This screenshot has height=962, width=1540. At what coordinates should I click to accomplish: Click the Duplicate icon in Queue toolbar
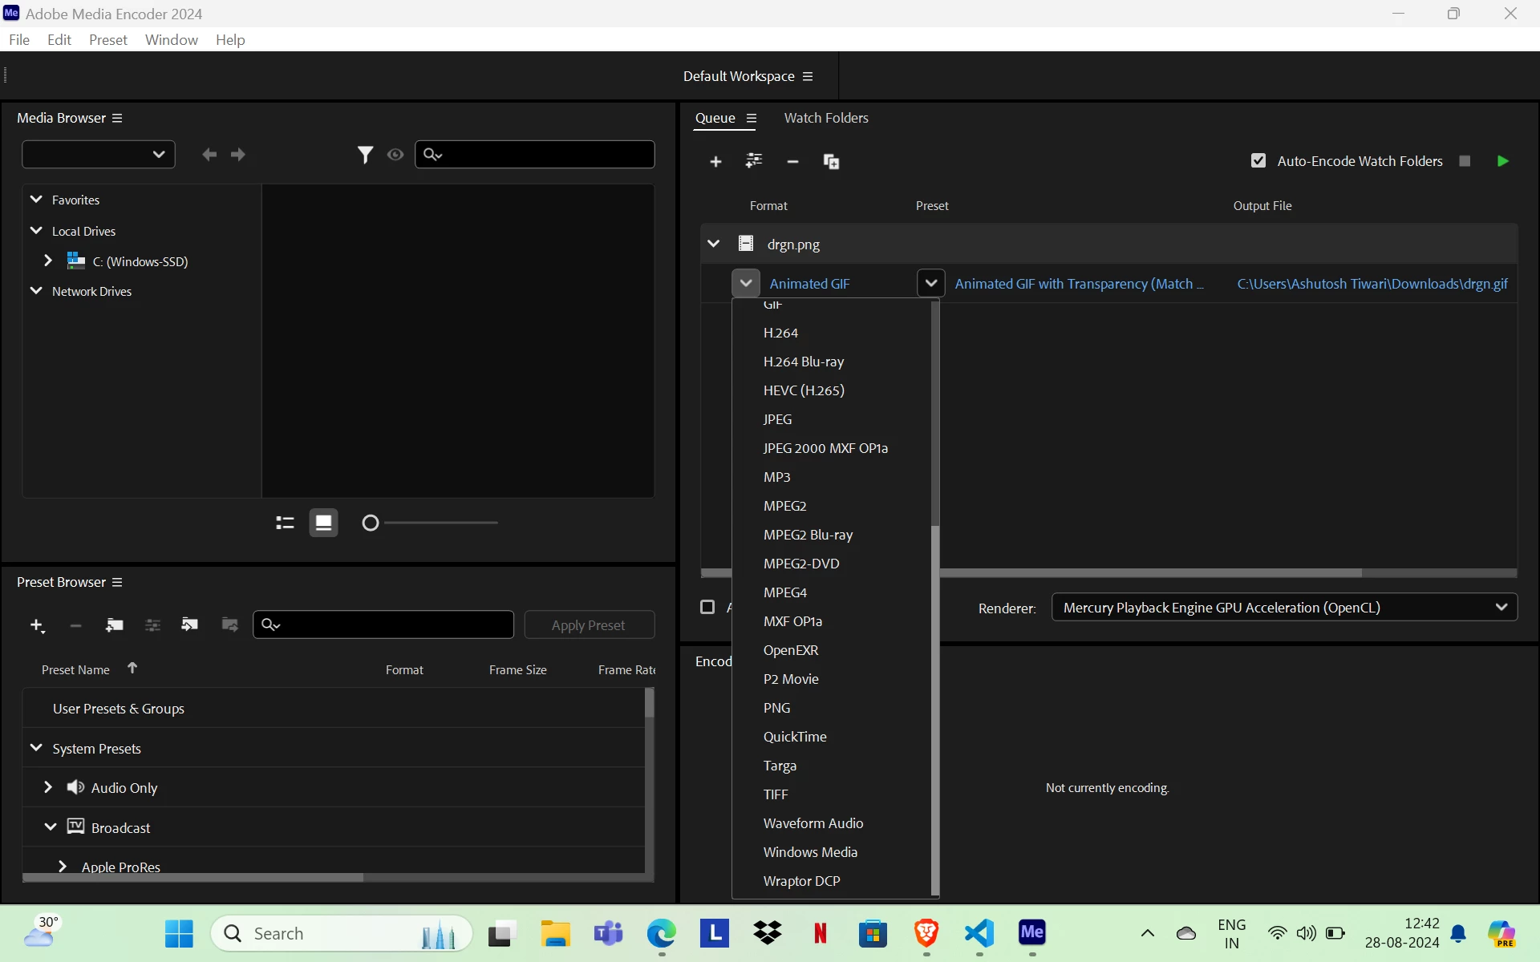(831, 162)
